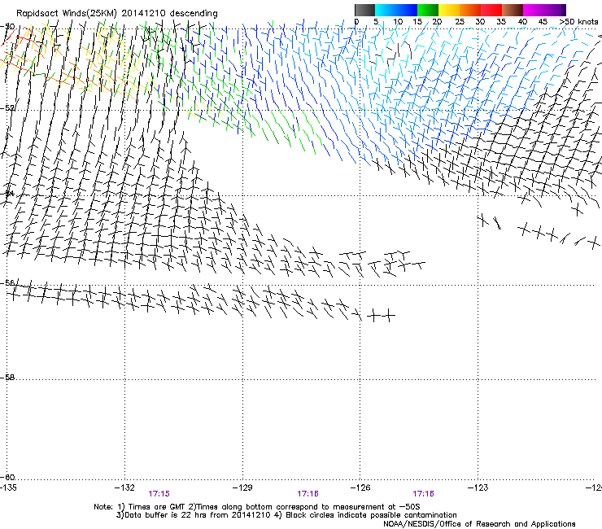This screenshot has width=602, height=529.
Task: Click the -58 latitude axis label
Action: [x=7, y=378]
